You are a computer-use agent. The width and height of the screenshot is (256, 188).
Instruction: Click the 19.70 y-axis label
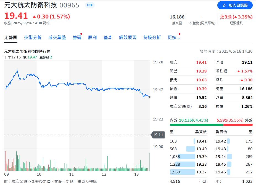(158, 62)
